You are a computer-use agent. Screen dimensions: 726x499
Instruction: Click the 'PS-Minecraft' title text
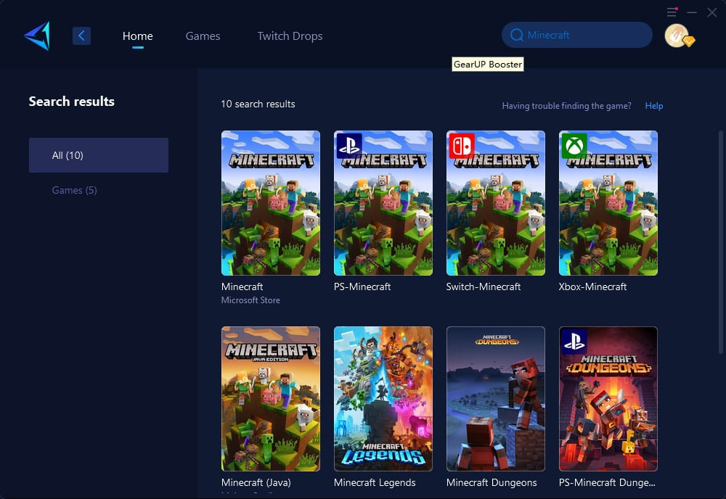click(x=362, y=286)
